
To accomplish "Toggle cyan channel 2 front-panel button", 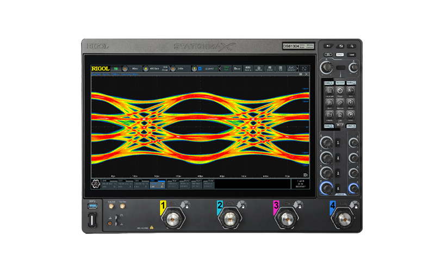I will coord(220,206).
